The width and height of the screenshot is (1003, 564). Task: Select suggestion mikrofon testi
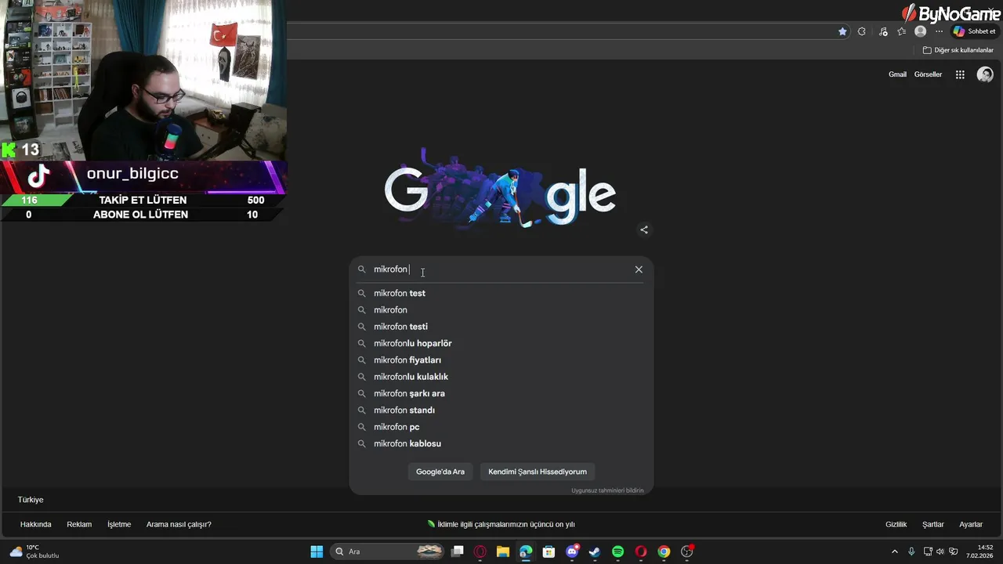(501, 327)
